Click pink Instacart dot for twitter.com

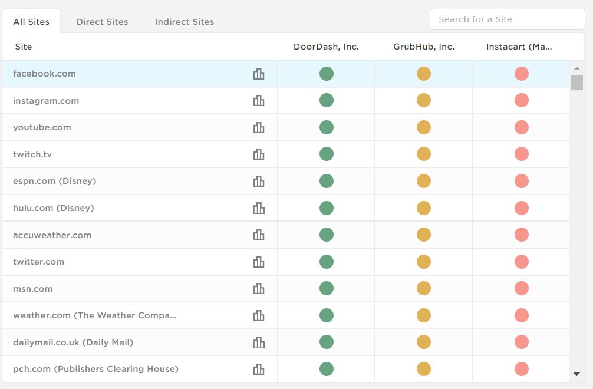point(522,262)
